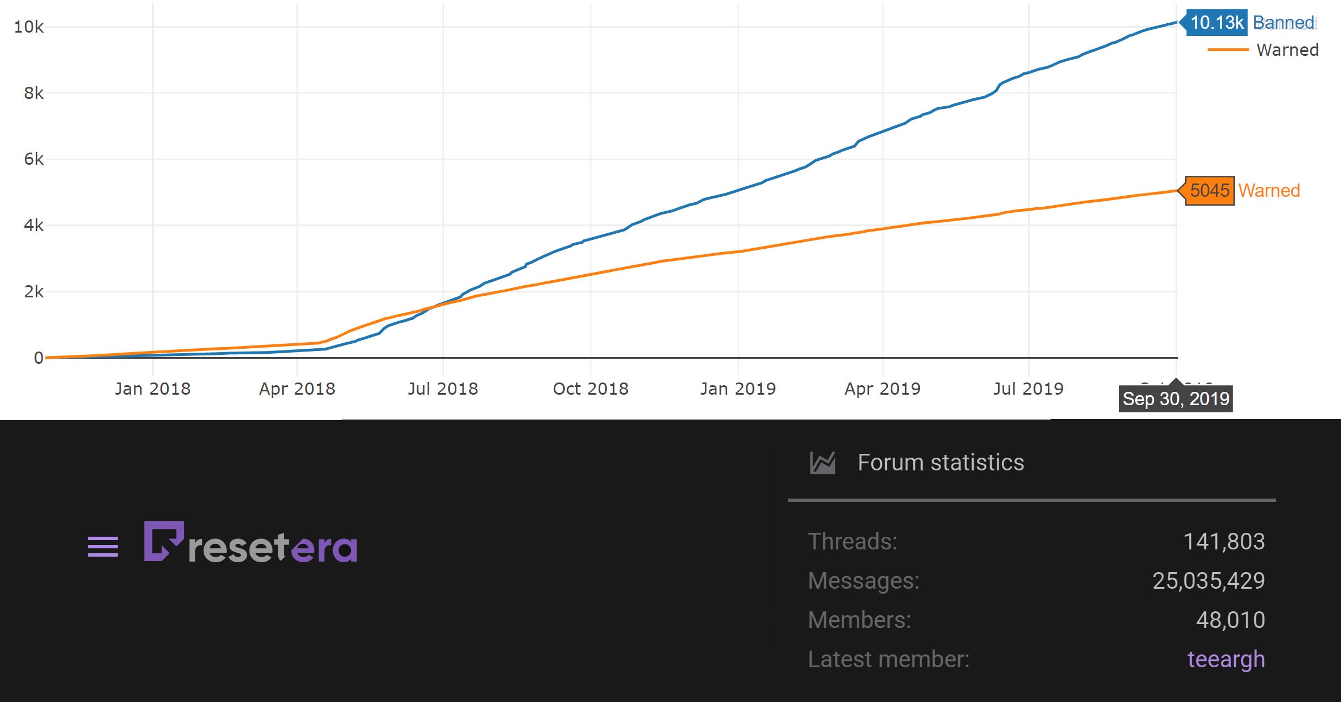Click the 10k y-axis label
The width and height of the screenshot is (1341, 702).
[29, 27]
